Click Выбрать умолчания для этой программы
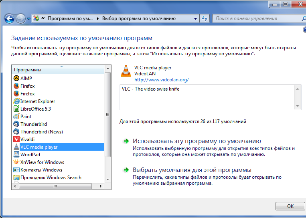The width and height of the screenshot is (306, 218). point(192,170)
